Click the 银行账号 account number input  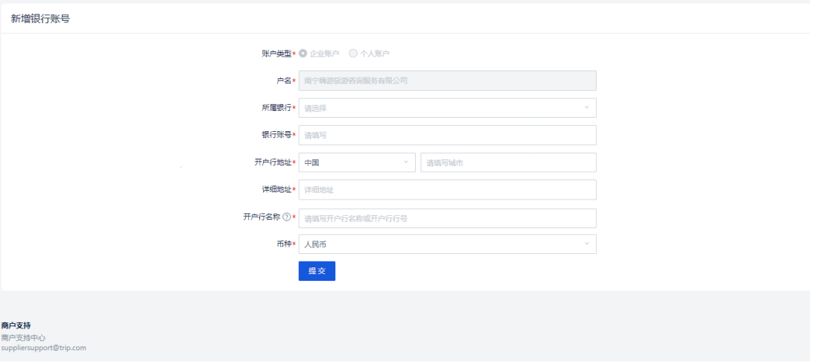447,135
